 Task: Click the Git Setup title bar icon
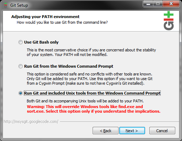pos(6,5)
